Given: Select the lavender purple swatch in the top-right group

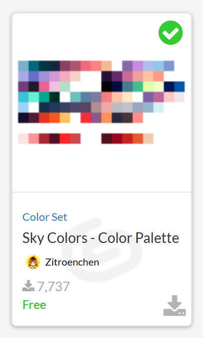Looking at the screenshot, I should [x=138, y=66].
